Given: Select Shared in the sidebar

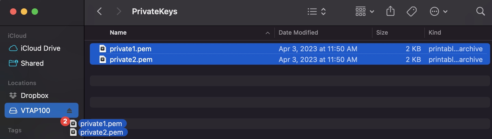Looking at the screenshot, I should pos(32,63).
